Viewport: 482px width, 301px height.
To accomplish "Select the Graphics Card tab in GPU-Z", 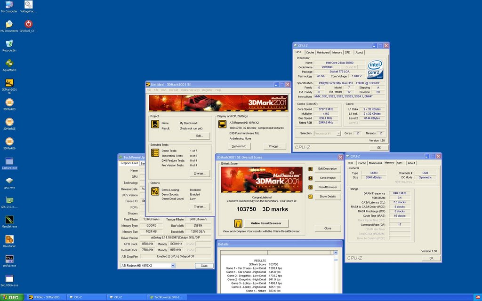I will [129, 163].
